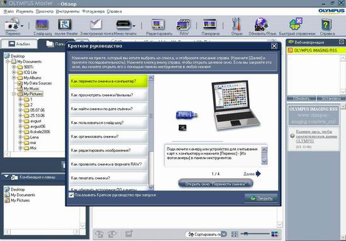Open Электронная почта envelope icon
Screen dimensions: 346x241
tap(96, 24)
